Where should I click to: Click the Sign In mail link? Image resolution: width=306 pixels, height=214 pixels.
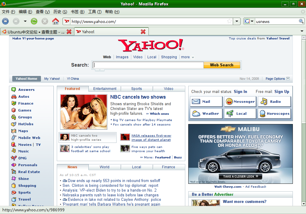(x=241, y=91)
